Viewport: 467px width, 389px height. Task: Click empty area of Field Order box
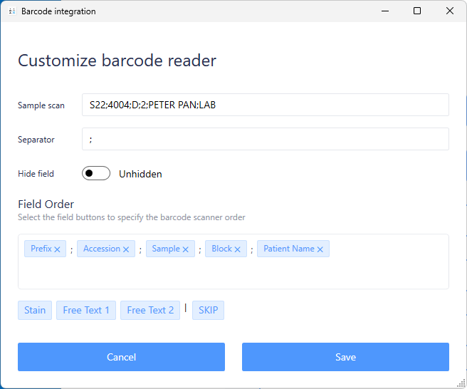pyautogui.click(x=233, y=274)
